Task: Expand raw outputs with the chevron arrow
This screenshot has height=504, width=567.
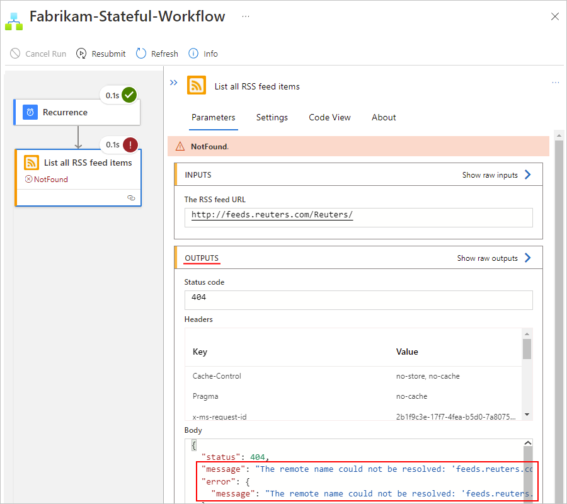Action: coord(528,258)
